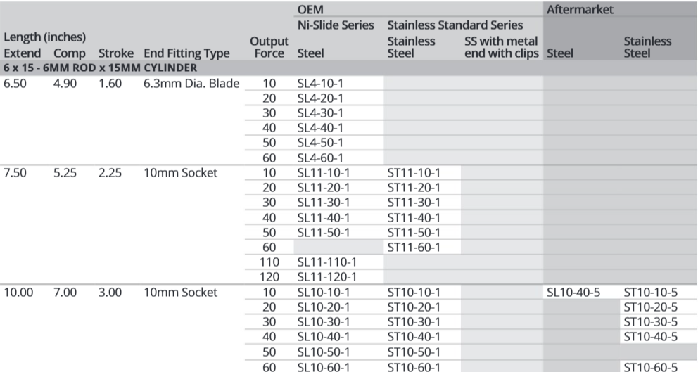This screenshot has width=698, height=372.
Task: Click the 6MM ROD x 15MM CYLINDER section row
Action: pyautogui.click(x=101, y=68)
